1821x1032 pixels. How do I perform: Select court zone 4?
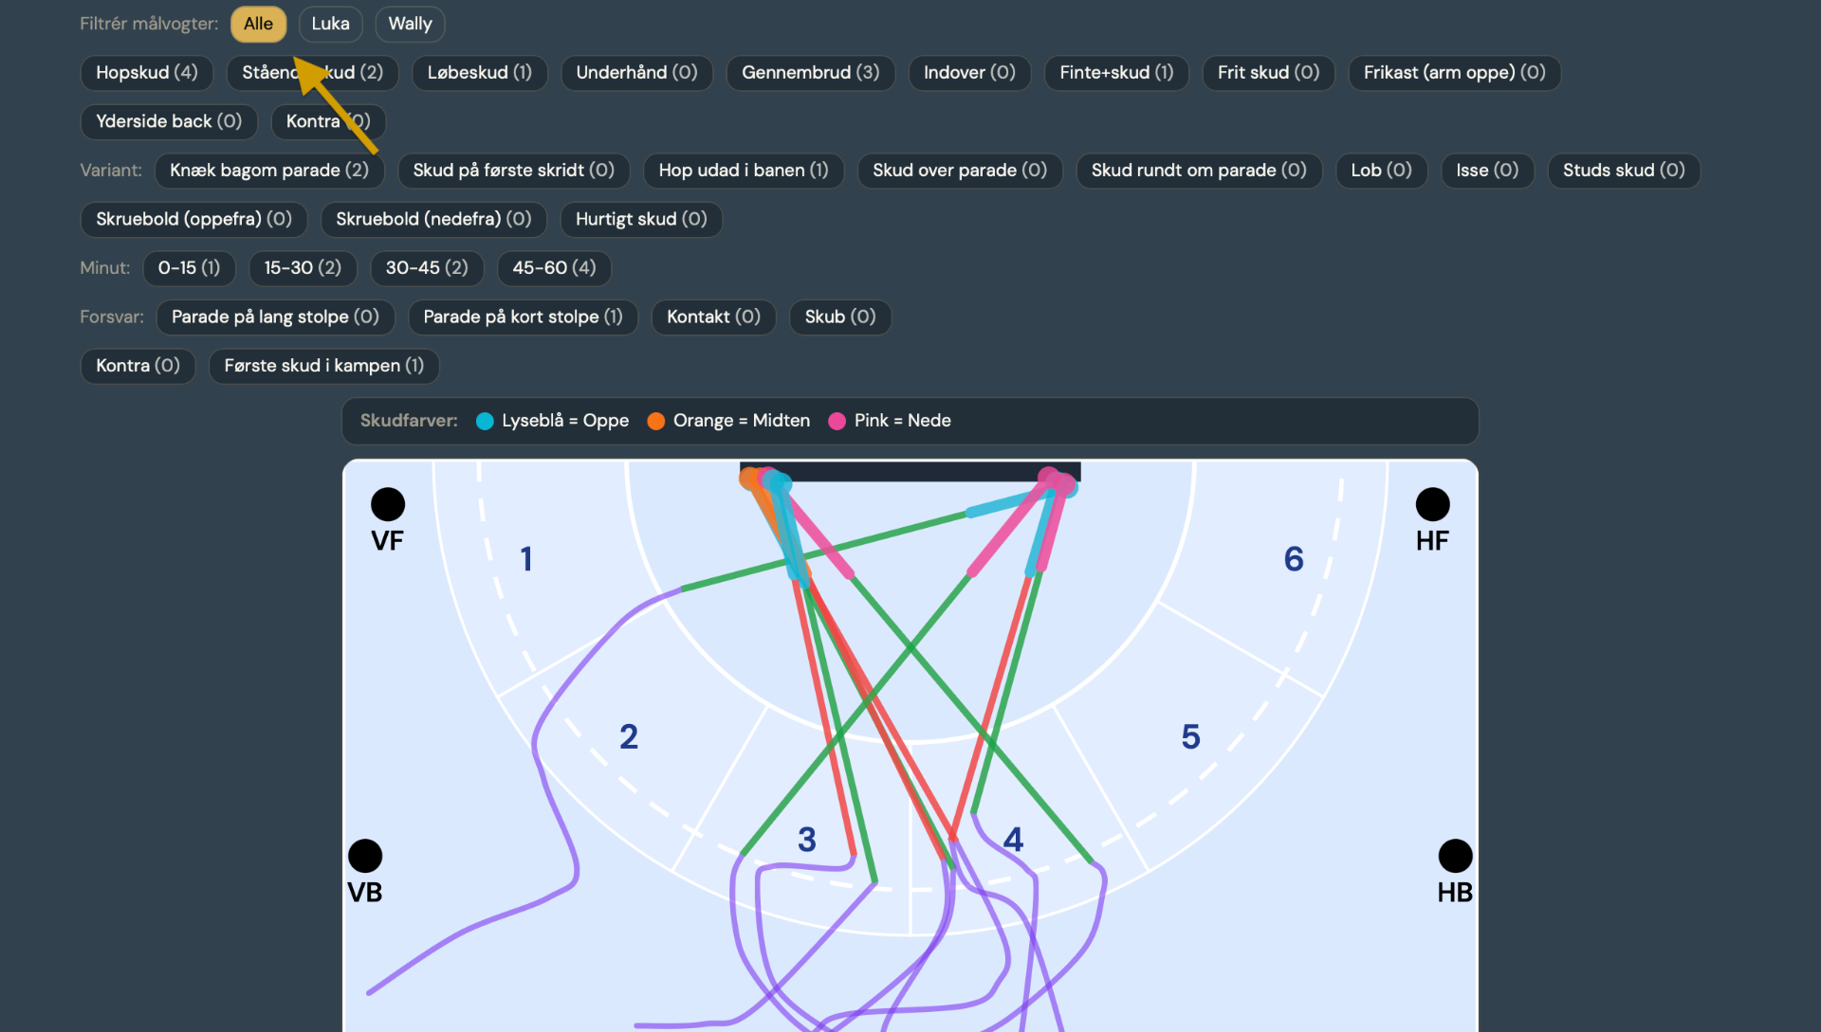click(x=1013, y=840)
